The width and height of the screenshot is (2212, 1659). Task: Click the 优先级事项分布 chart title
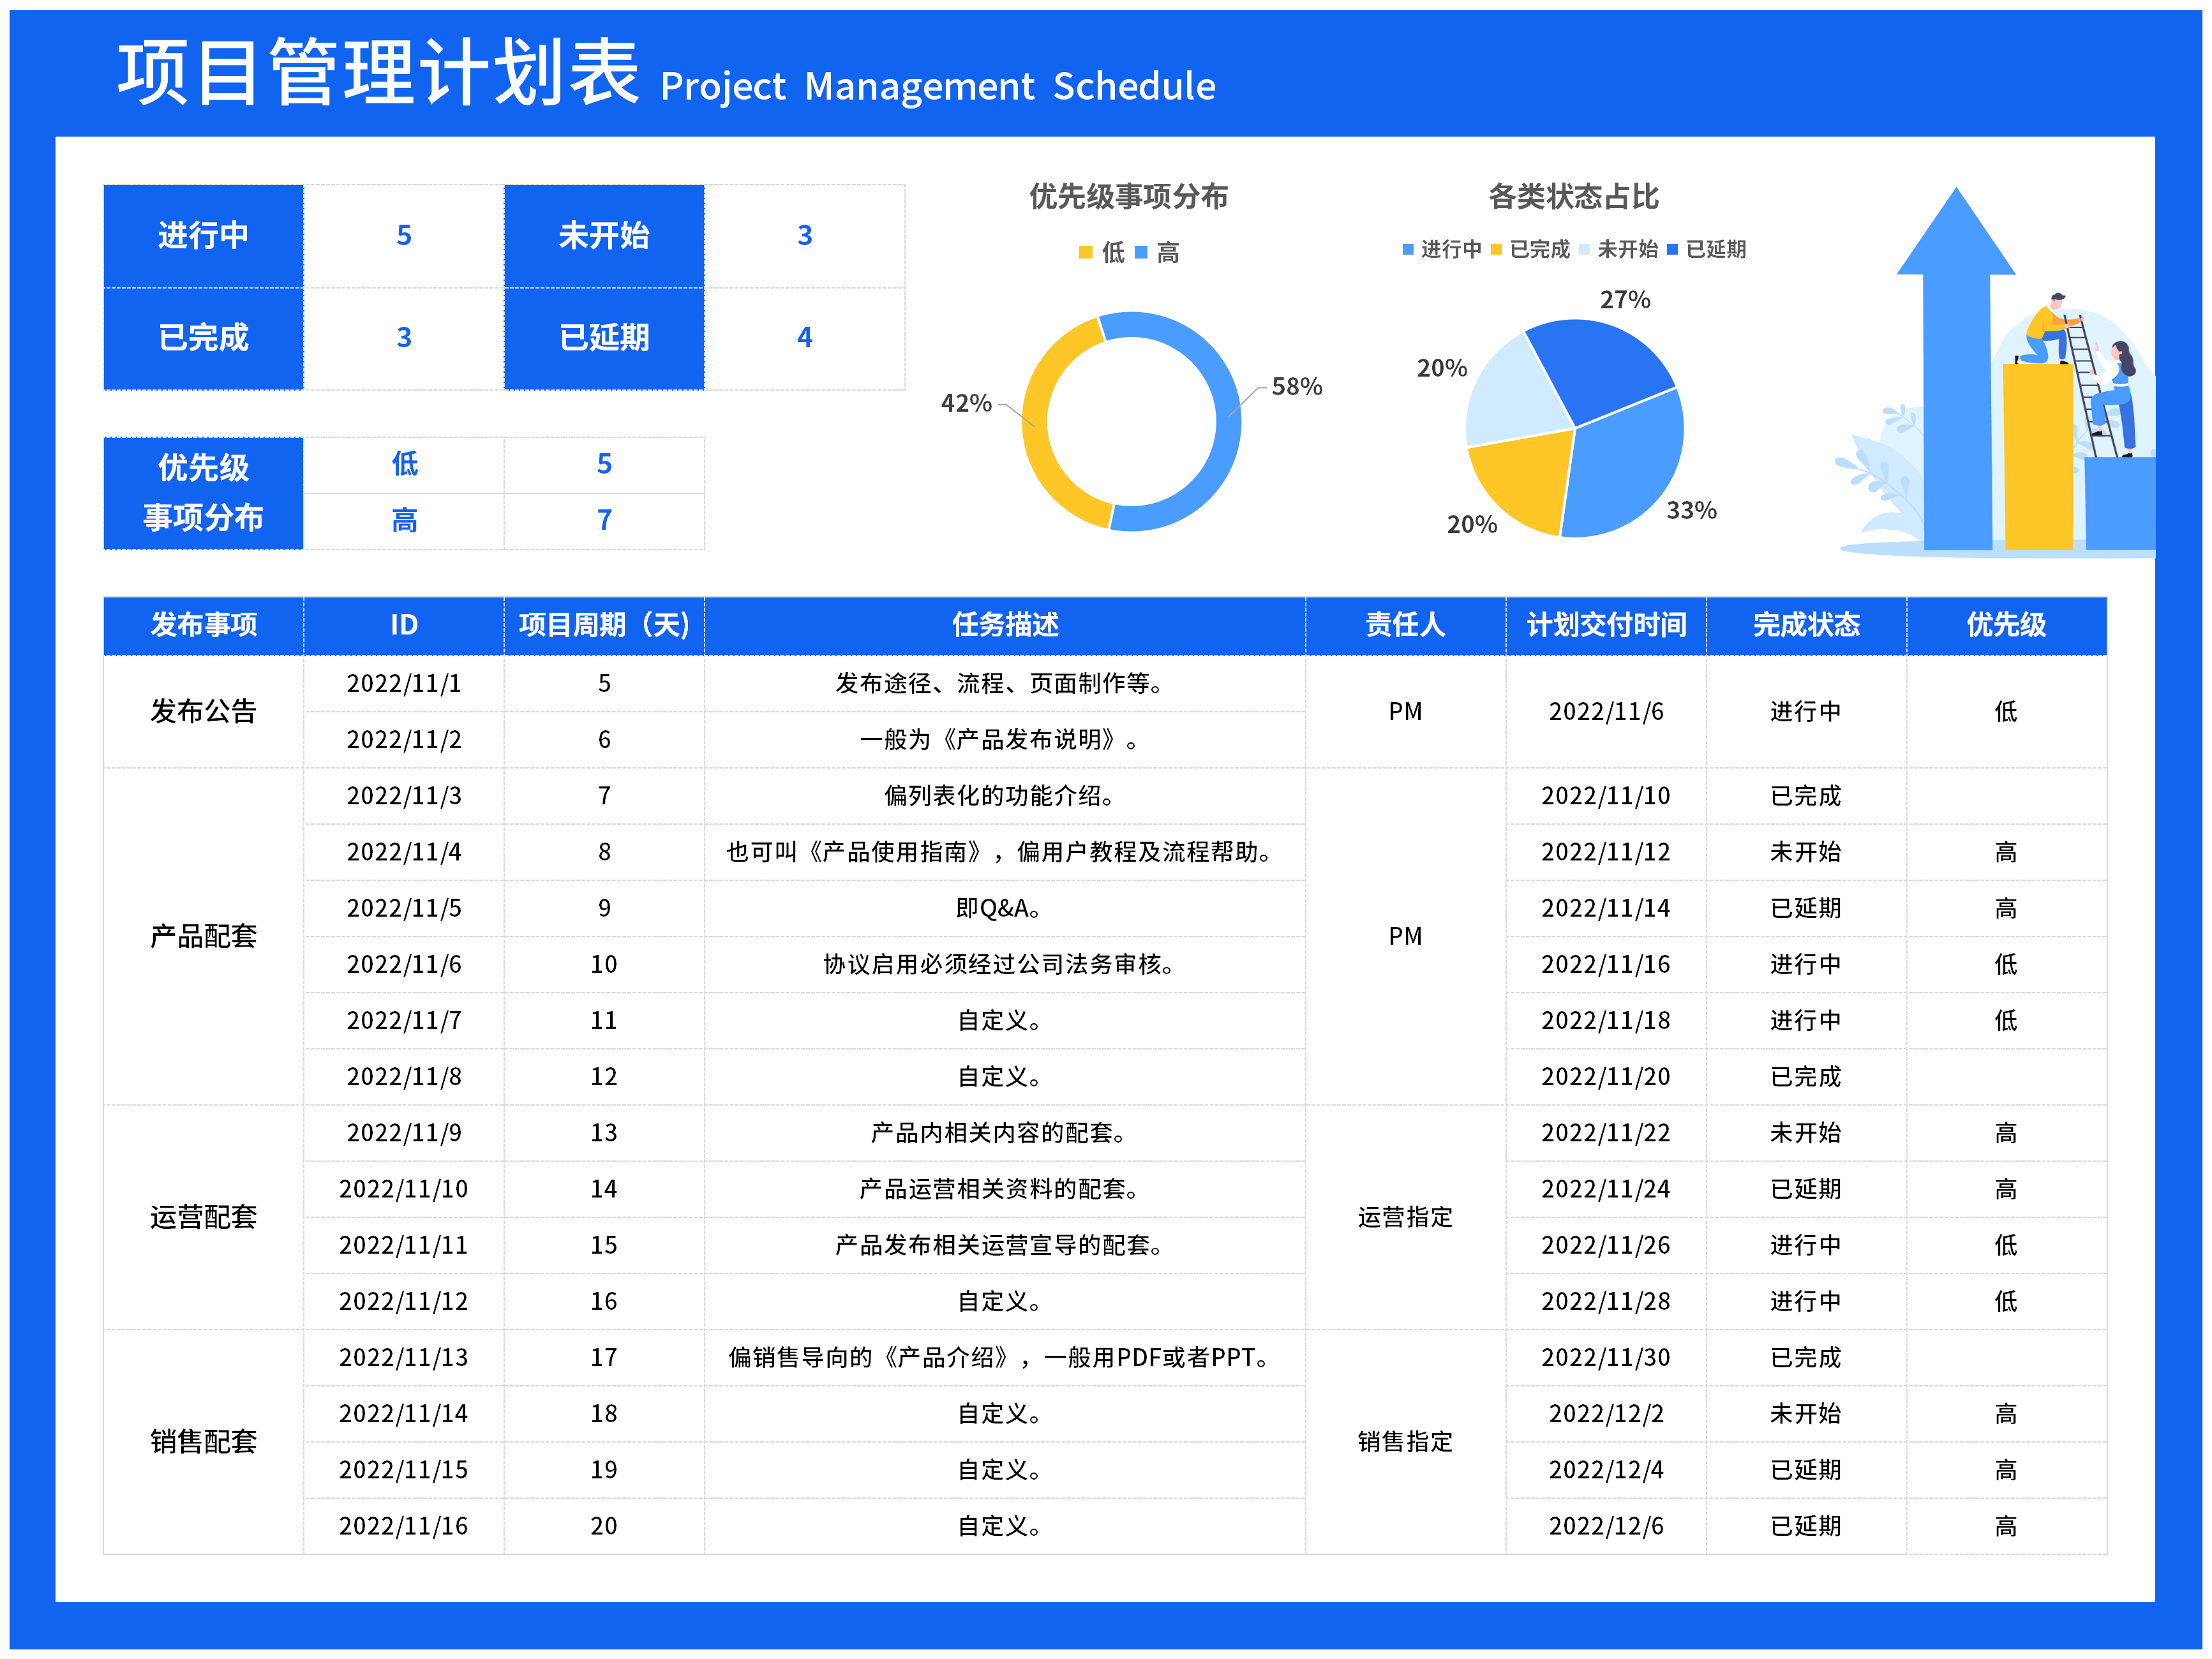pos(1128,197)
